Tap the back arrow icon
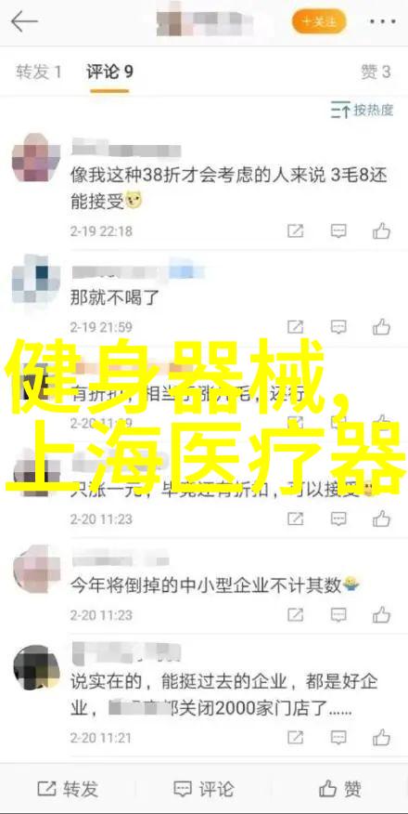 (x=24, y=22)
